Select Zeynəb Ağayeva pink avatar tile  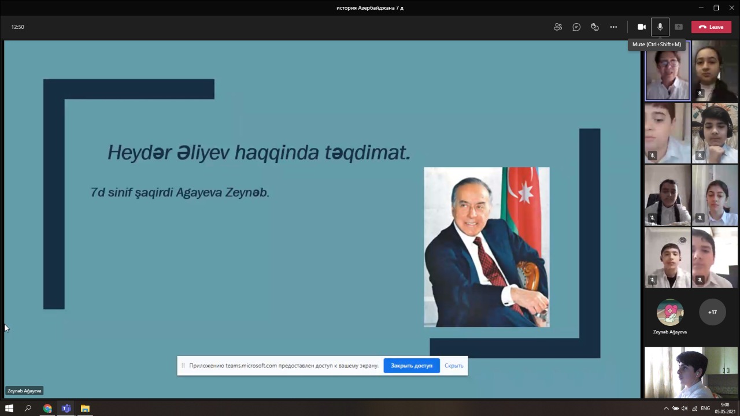[x=670, y=313]
